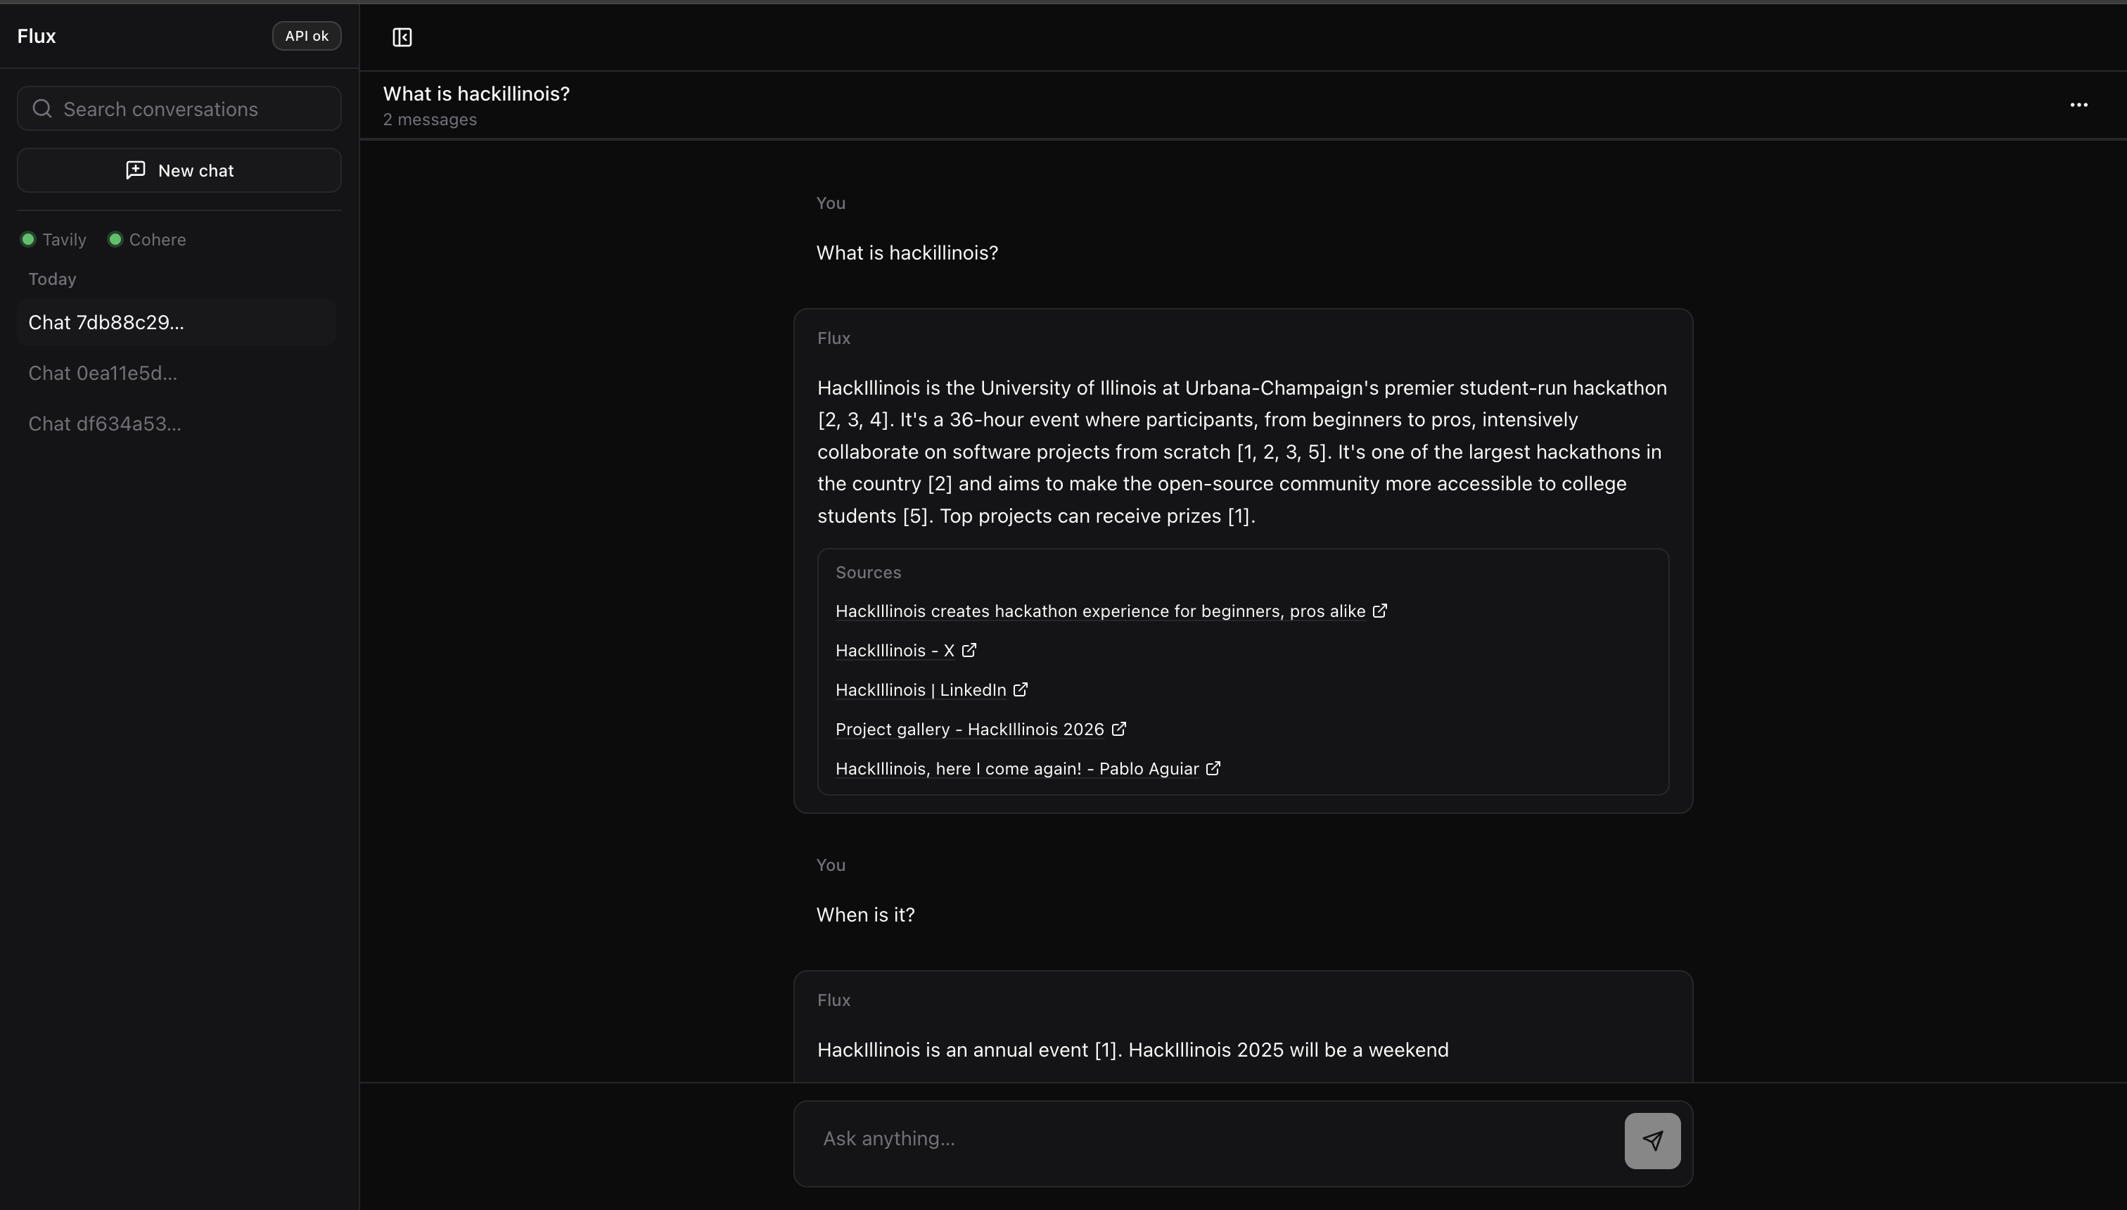Image resolution: width=2127 pixels, height=1210 pixels.
Task: Click the send message paper plane icon
Action: coord(1652,1140)
